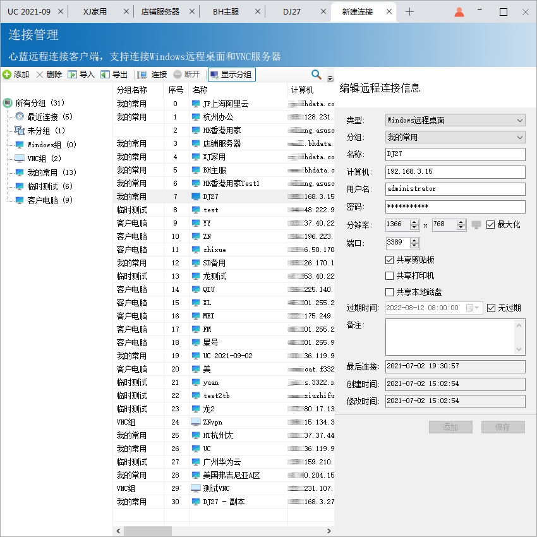This screenshot has height=537, width=537.
Task: Open the 类型 dropdown (Windows远程桌面)
Action: [455, 120]
